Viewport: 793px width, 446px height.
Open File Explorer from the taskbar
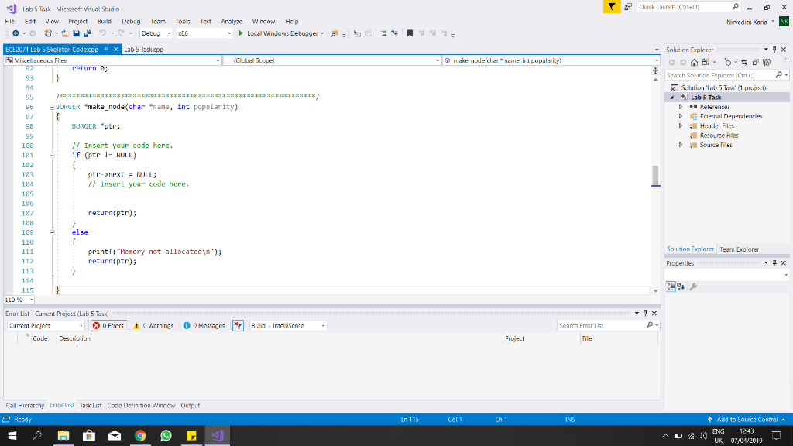[64, 435]
